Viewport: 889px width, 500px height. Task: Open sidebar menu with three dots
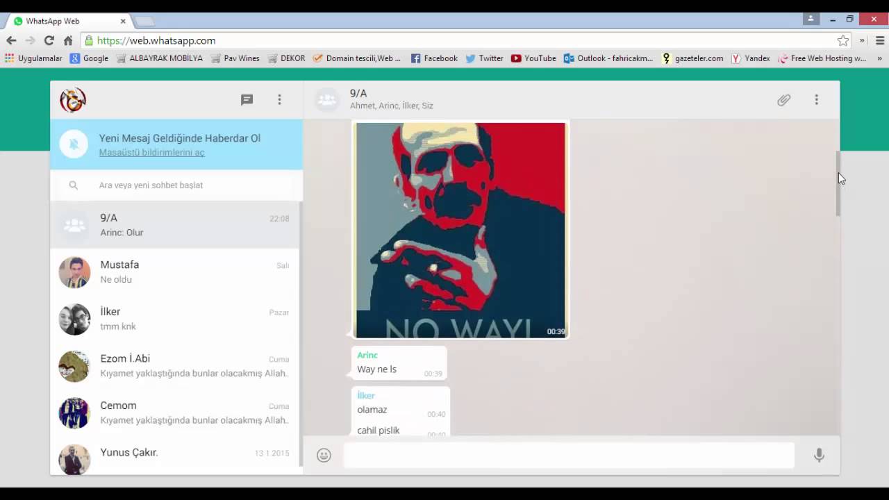[279, 100]
